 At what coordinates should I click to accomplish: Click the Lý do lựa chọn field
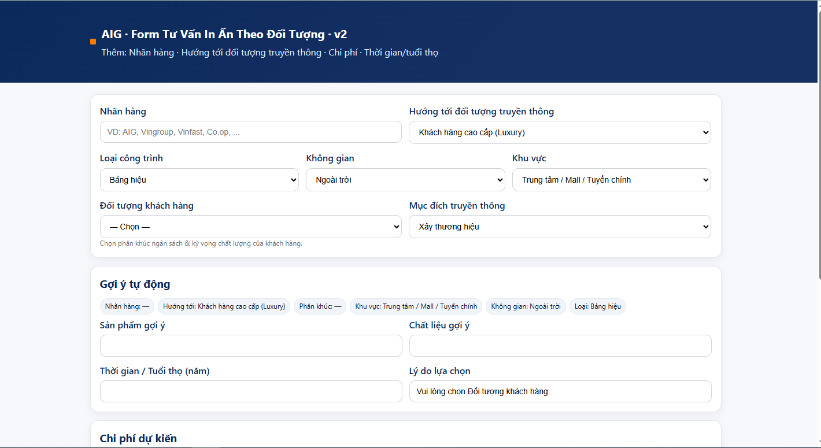click(560, 391)
